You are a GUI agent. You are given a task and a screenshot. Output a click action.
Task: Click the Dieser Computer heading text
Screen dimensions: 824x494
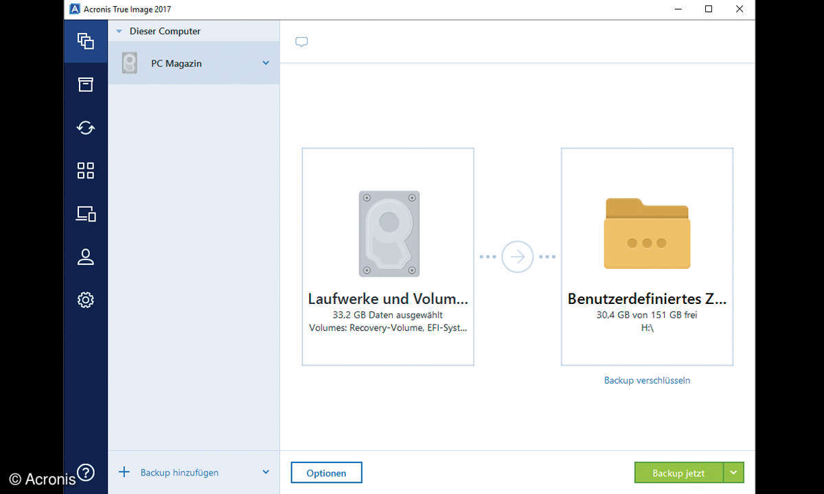click(x=165, y=32)
